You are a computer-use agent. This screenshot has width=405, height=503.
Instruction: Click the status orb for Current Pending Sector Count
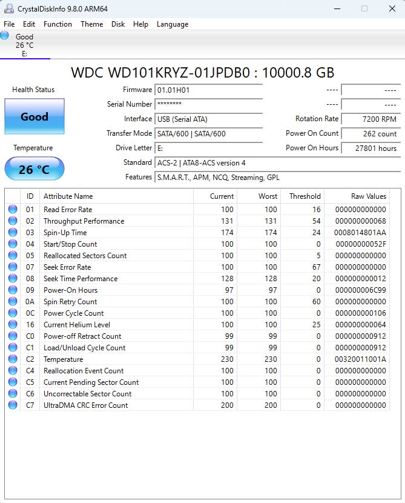[x=13, y=382]
